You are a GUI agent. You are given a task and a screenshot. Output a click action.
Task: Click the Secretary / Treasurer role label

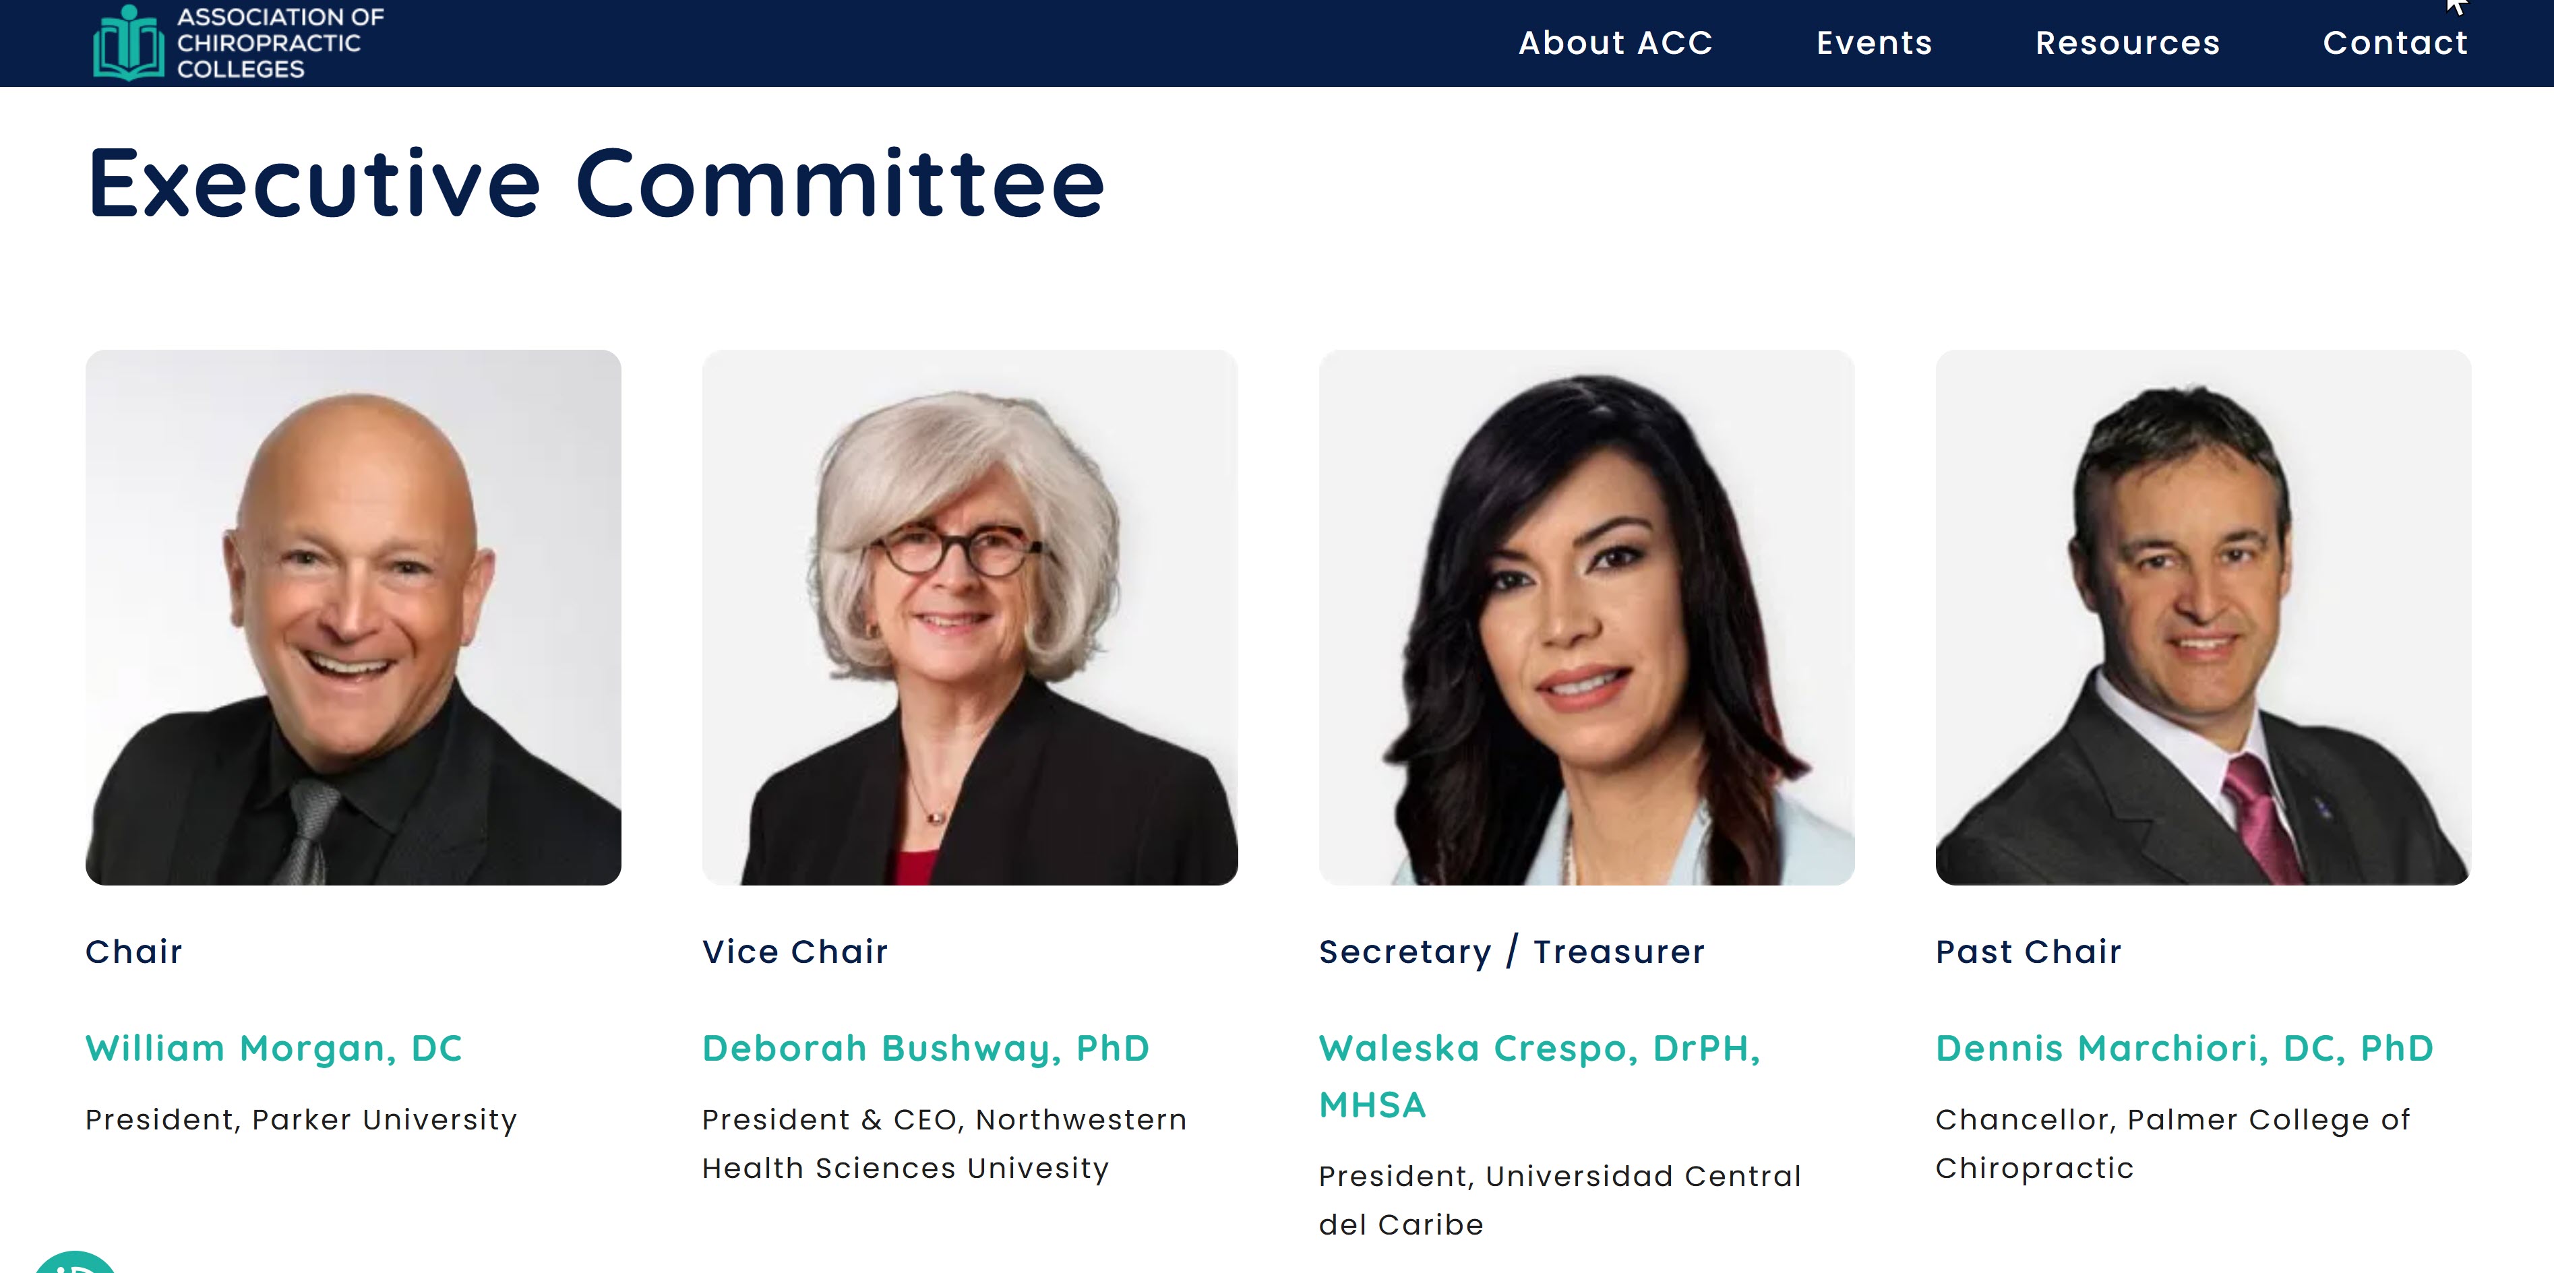click(x=1511, y=952)
